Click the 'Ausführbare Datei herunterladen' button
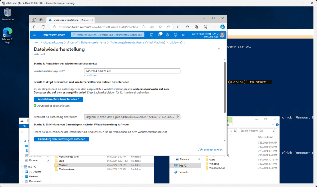The image size is (317, 187). 58,99
